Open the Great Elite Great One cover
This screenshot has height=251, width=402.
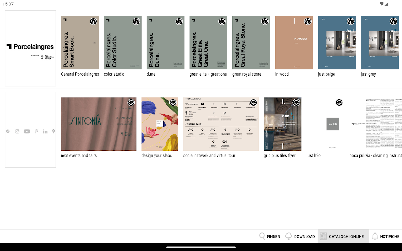[x=209, y=43]
